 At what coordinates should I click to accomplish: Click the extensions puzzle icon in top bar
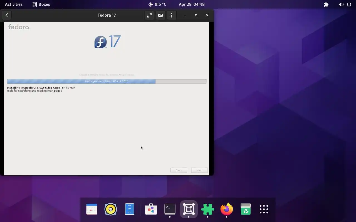pyautogui.click(x=326, y=4)
